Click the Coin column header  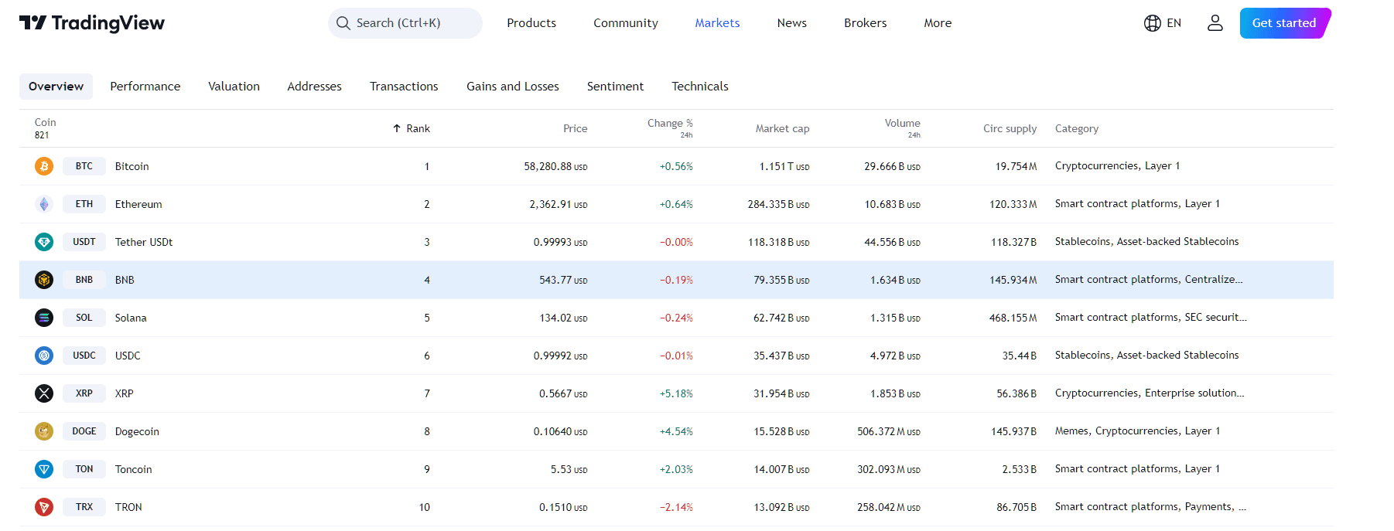click(x=45, y=122)
